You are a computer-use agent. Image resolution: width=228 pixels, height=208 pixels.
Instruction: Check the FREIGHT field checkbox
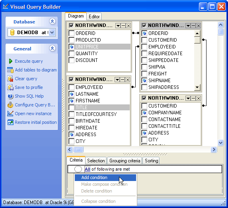click(144, 74)
